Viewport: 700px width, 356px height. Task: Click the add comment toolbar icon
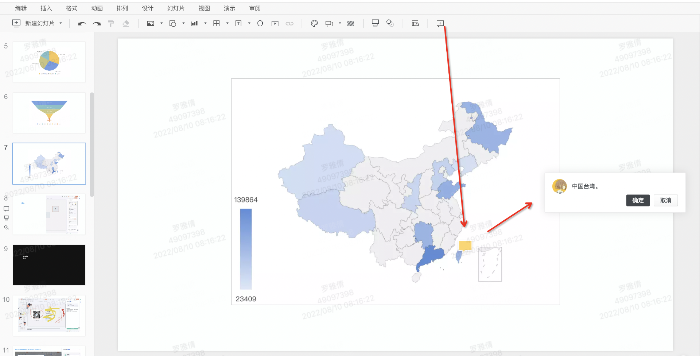(x=440, y=24)
